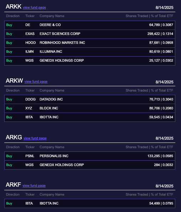Select the EXACT SCIENCES CORP row
The image size is (181, 212).
point(90,34)
